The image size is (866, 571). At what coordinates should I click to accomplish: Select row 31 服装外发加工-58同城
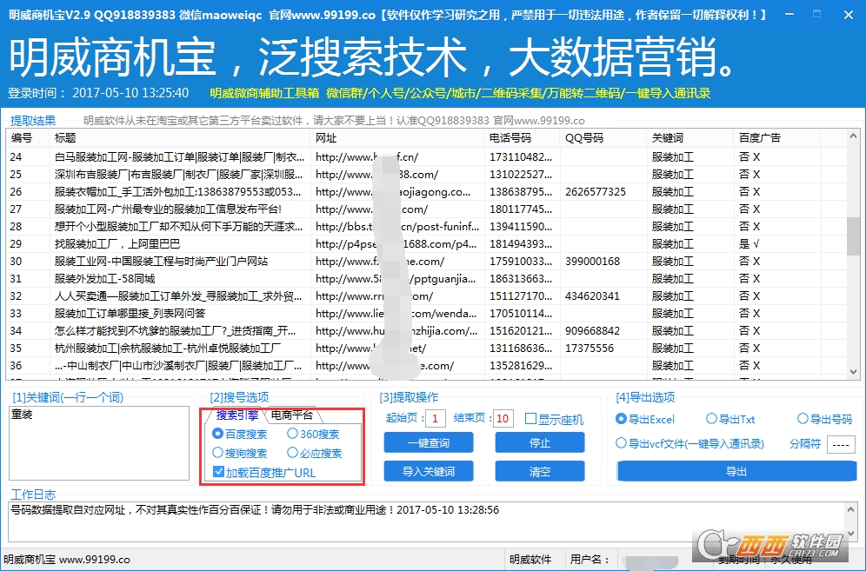click(x=104, y=279)
